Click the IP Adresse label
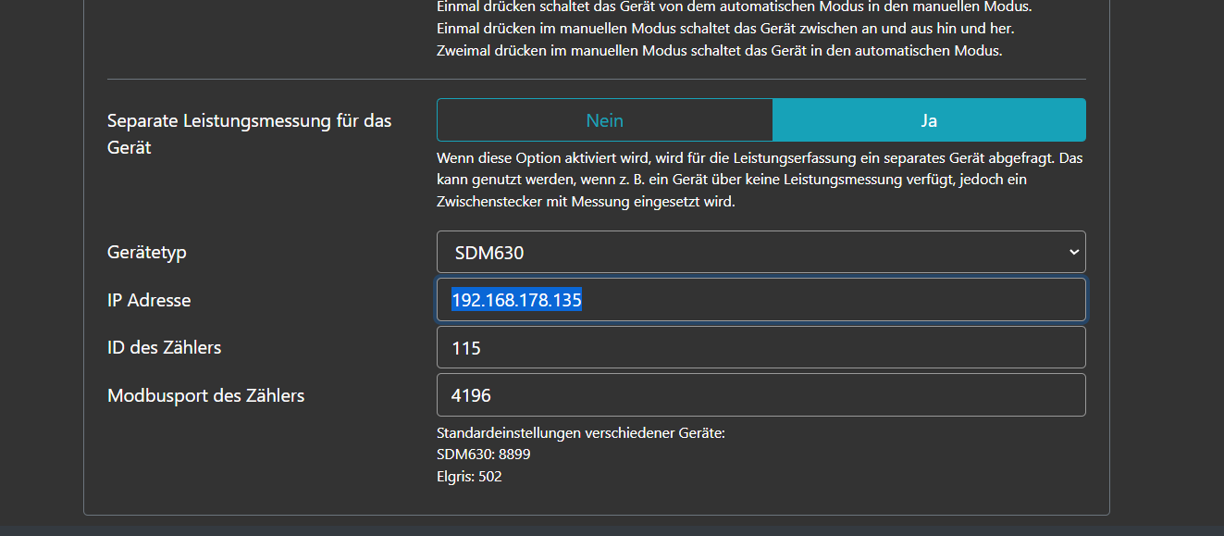The height and width of the screenshot is (536, 1224). click(149, 300)
